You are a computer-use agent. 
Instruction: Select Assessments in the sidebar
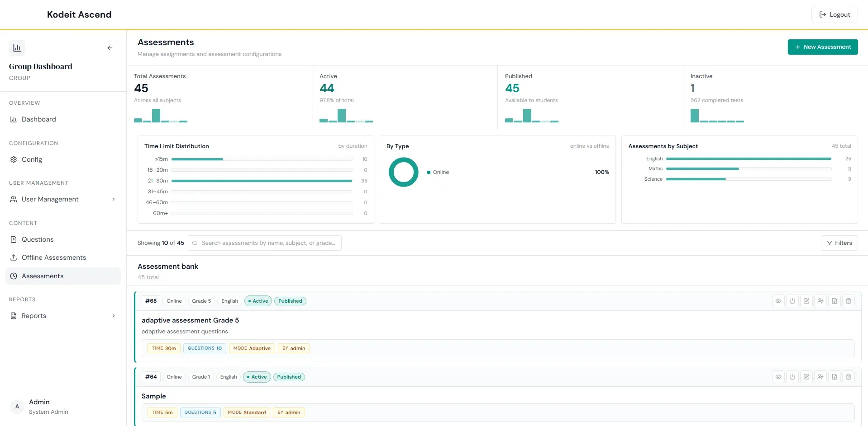[x=63, y=276]
